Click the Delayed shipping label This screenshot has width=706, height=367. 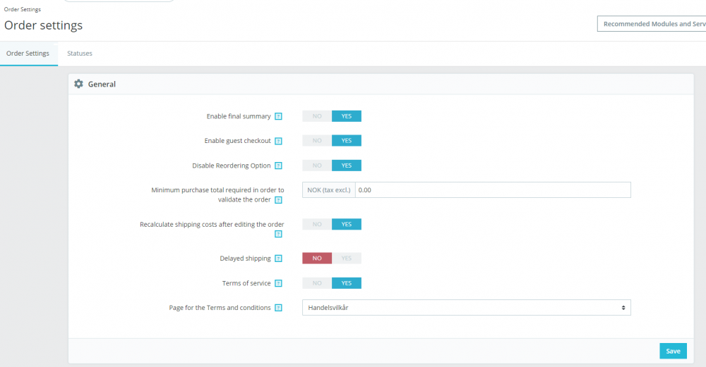[x=246, y=259]
